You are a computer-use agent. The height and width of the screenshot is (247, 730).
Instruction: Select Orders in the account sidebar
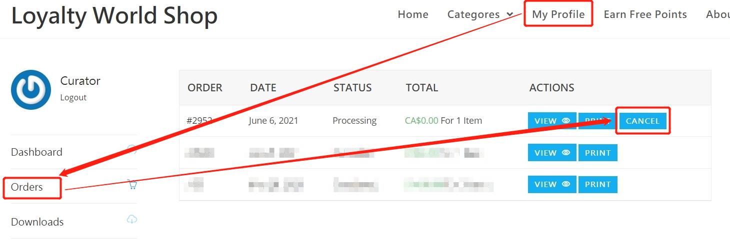tap(27, 187)
